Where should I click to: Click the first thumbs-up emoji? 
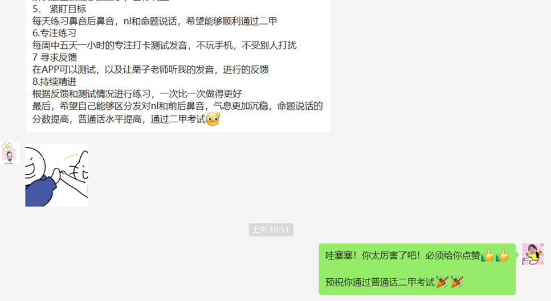click(487, 255)
